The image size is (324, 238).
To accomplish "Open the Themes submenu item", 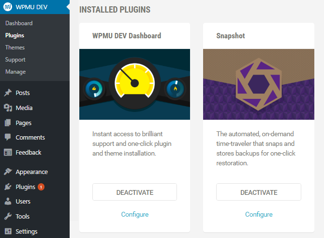I will point(15,48).
